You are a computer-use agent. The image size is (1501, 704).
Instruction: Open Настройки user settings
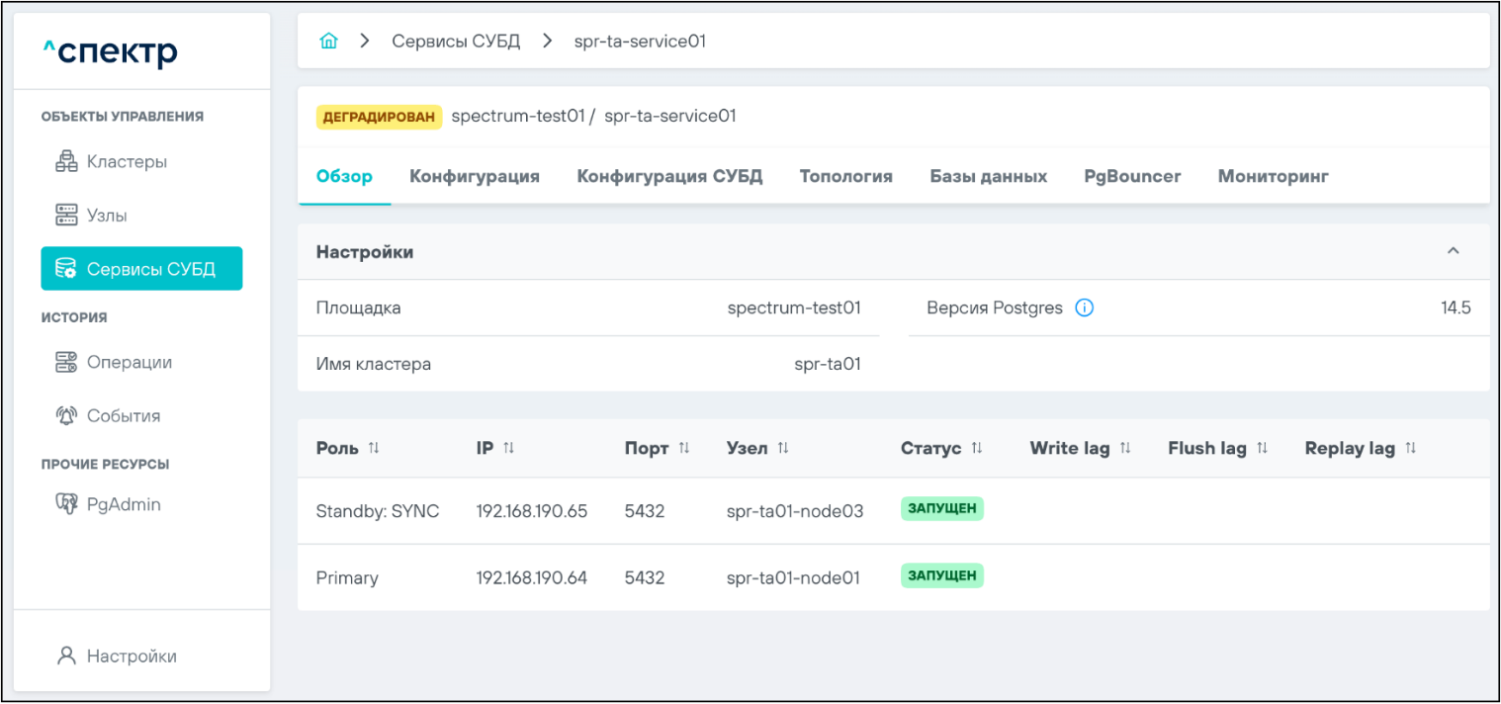tap(131, 656)
